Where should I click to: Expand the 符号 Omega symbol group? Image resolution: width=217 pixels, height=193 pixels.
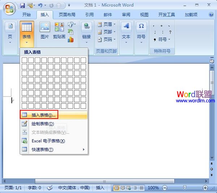coord(141,33)
